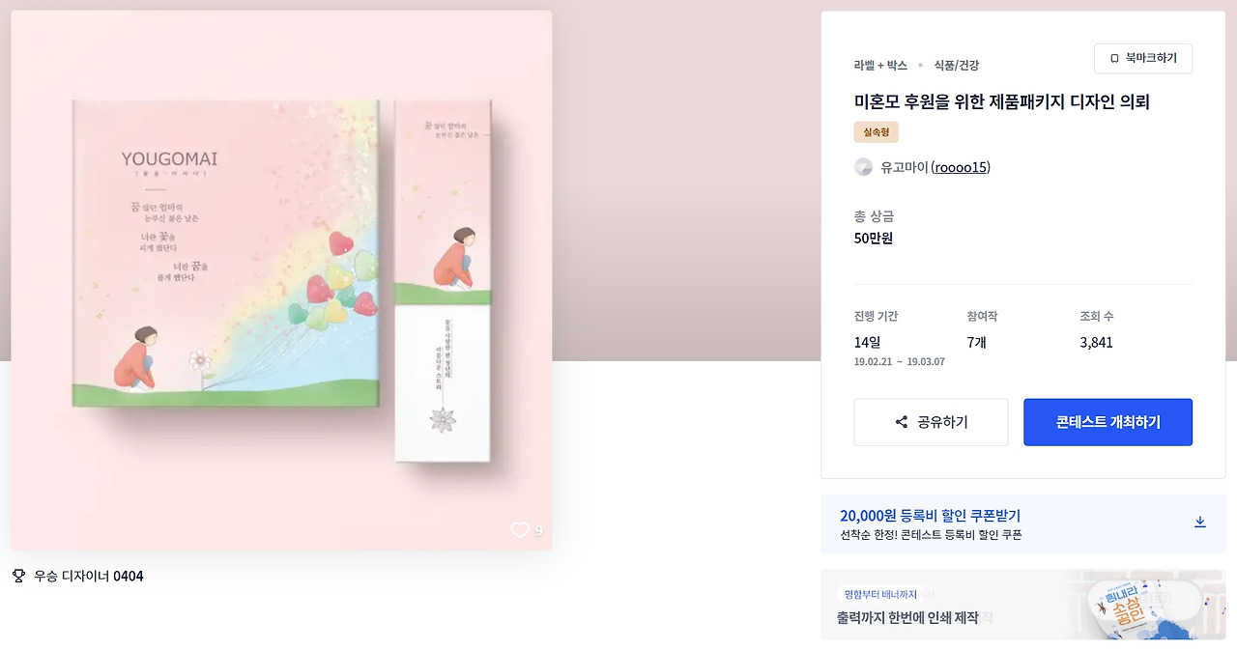Toggle bookmark with 북마크하기 button
The image size is (1237, 650).
(x=1143, y=59)
